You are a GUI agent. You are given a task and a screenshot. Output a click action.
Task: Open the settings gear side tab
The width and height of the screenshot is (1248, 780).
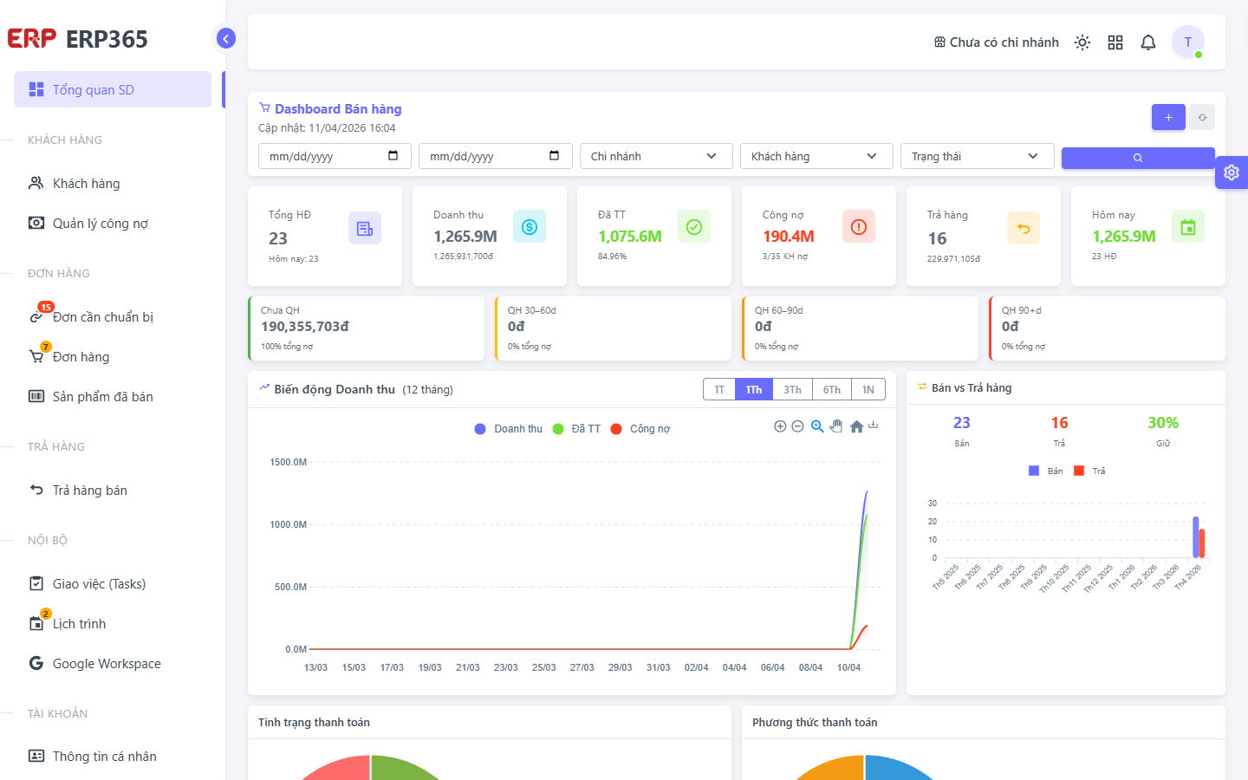pyautogui.click(x=1232, y=172)
